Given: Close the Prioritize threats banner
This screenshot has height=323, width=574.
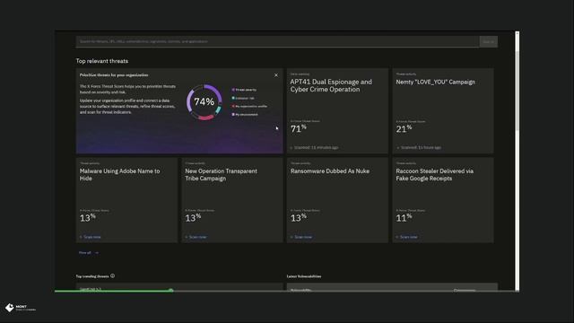Looking at the screenshot, I should [276, 75].
